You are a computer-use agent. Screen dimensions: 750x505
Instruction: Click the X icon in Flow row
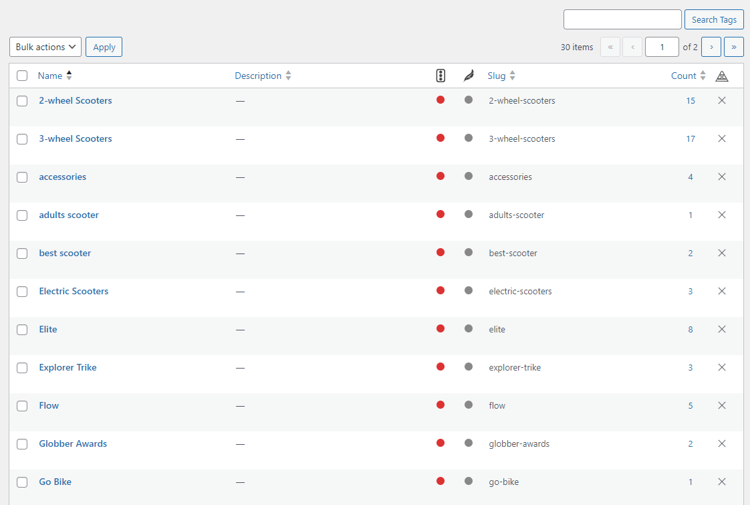(722, 405)
